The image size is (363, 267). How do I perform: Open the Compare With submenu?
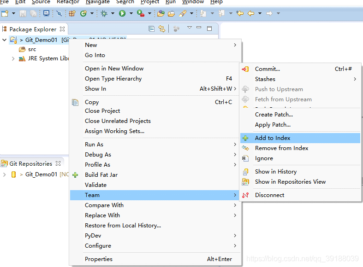155,205
